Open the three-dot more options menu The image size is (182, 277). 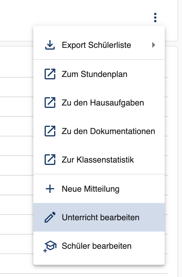point(155,18)
